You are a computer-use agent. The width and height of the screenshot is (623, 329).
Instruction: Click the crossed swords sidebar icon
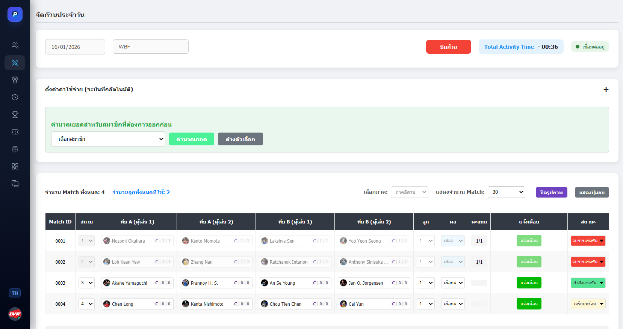click(15, 63)
